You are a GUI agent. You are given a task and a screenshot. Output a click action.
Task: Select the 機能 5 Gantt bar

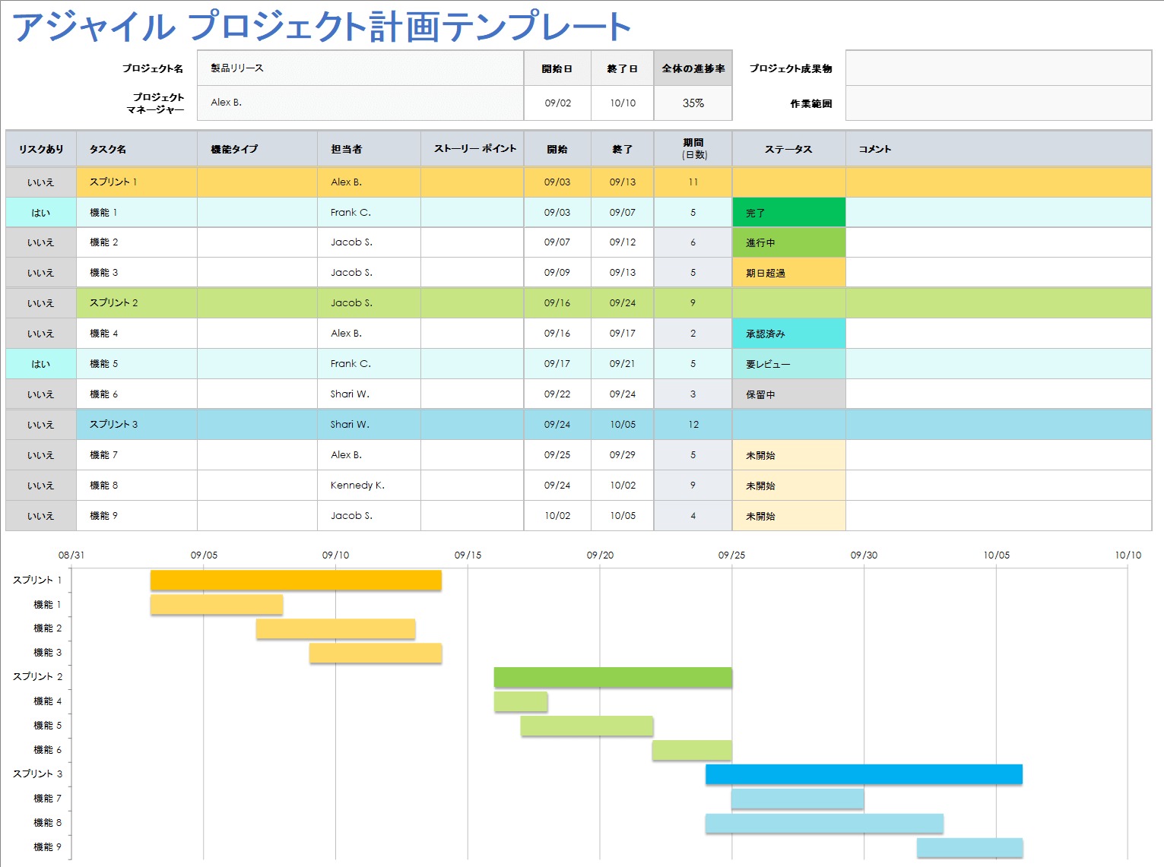587,726
